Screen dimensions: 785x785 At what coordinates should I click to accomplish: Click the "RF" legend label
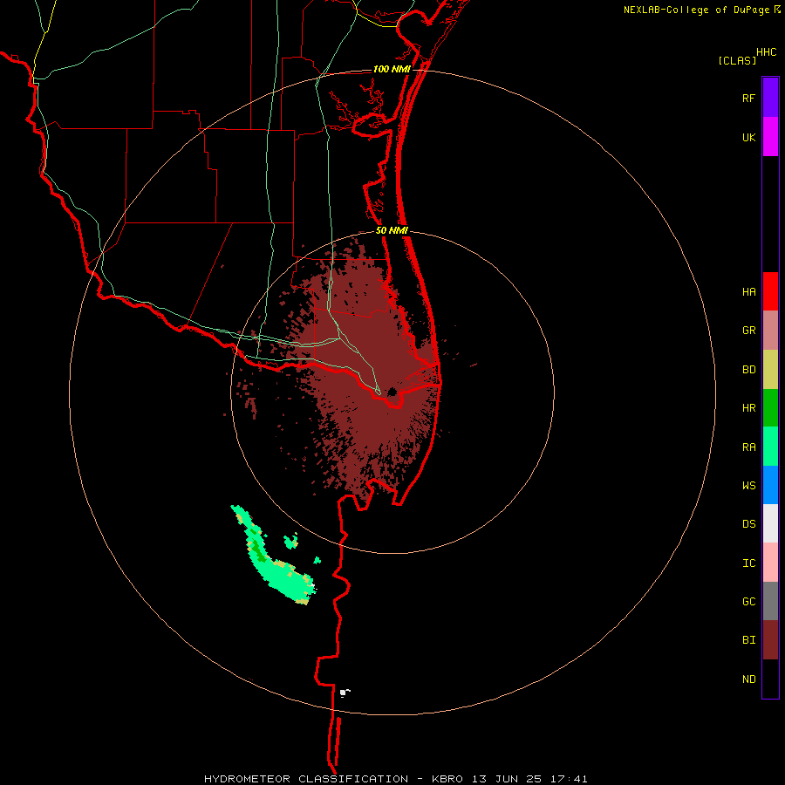click(x=748, y=98)
